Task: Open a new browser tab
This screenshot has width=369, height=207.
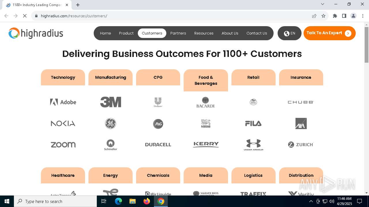Action: (x=78, y=5)
